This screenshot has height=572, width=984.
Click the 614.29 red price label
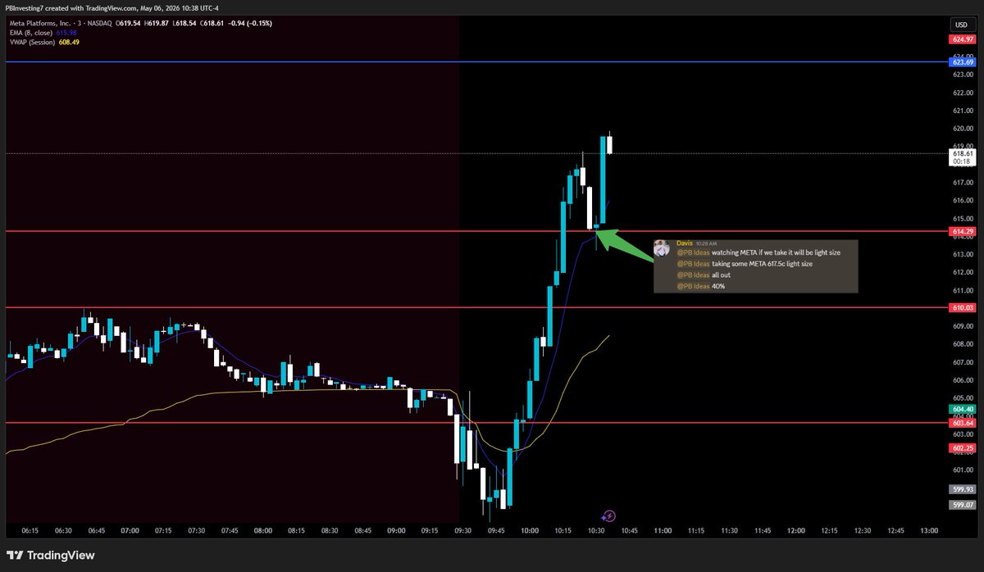click(x=962, y=232)
